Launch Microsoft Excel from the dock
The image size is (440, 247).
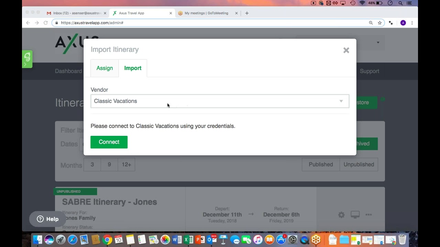pyautogui.click(x=188, y=239)
